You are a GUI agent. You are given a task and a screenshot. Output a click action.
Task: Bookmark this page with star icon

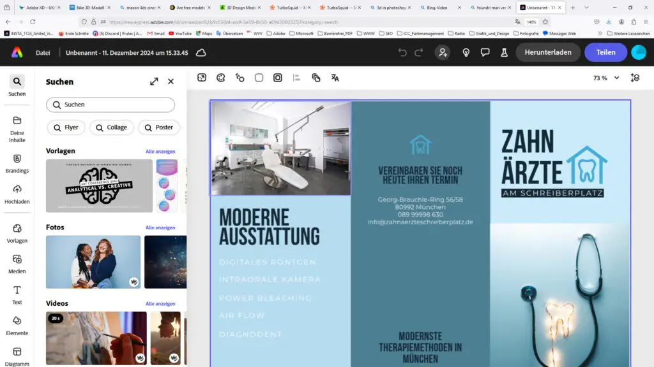click(545, 22)
